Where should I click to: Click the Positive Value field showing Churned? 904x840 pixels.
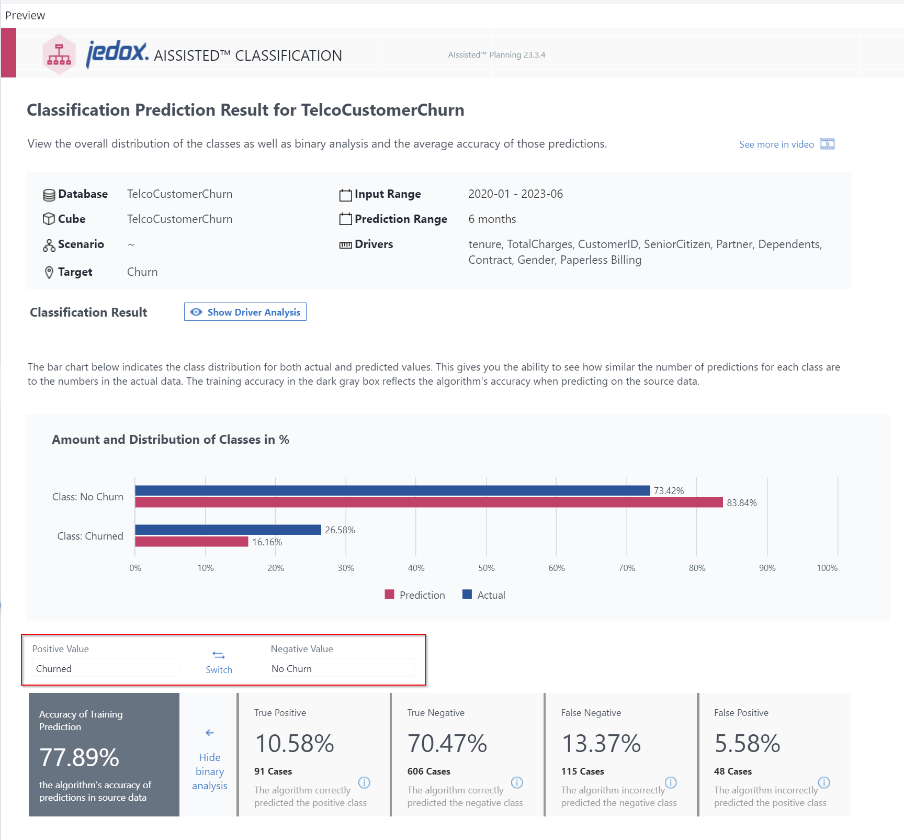(105, 668)
